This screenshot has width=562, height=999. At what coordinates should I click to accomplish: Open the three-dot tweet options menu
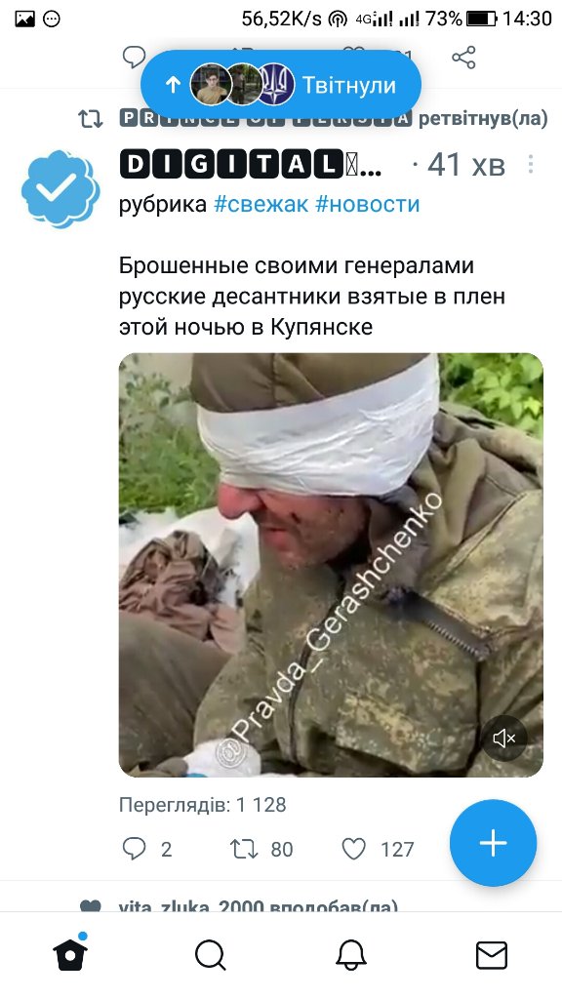[x=530, y=164]
